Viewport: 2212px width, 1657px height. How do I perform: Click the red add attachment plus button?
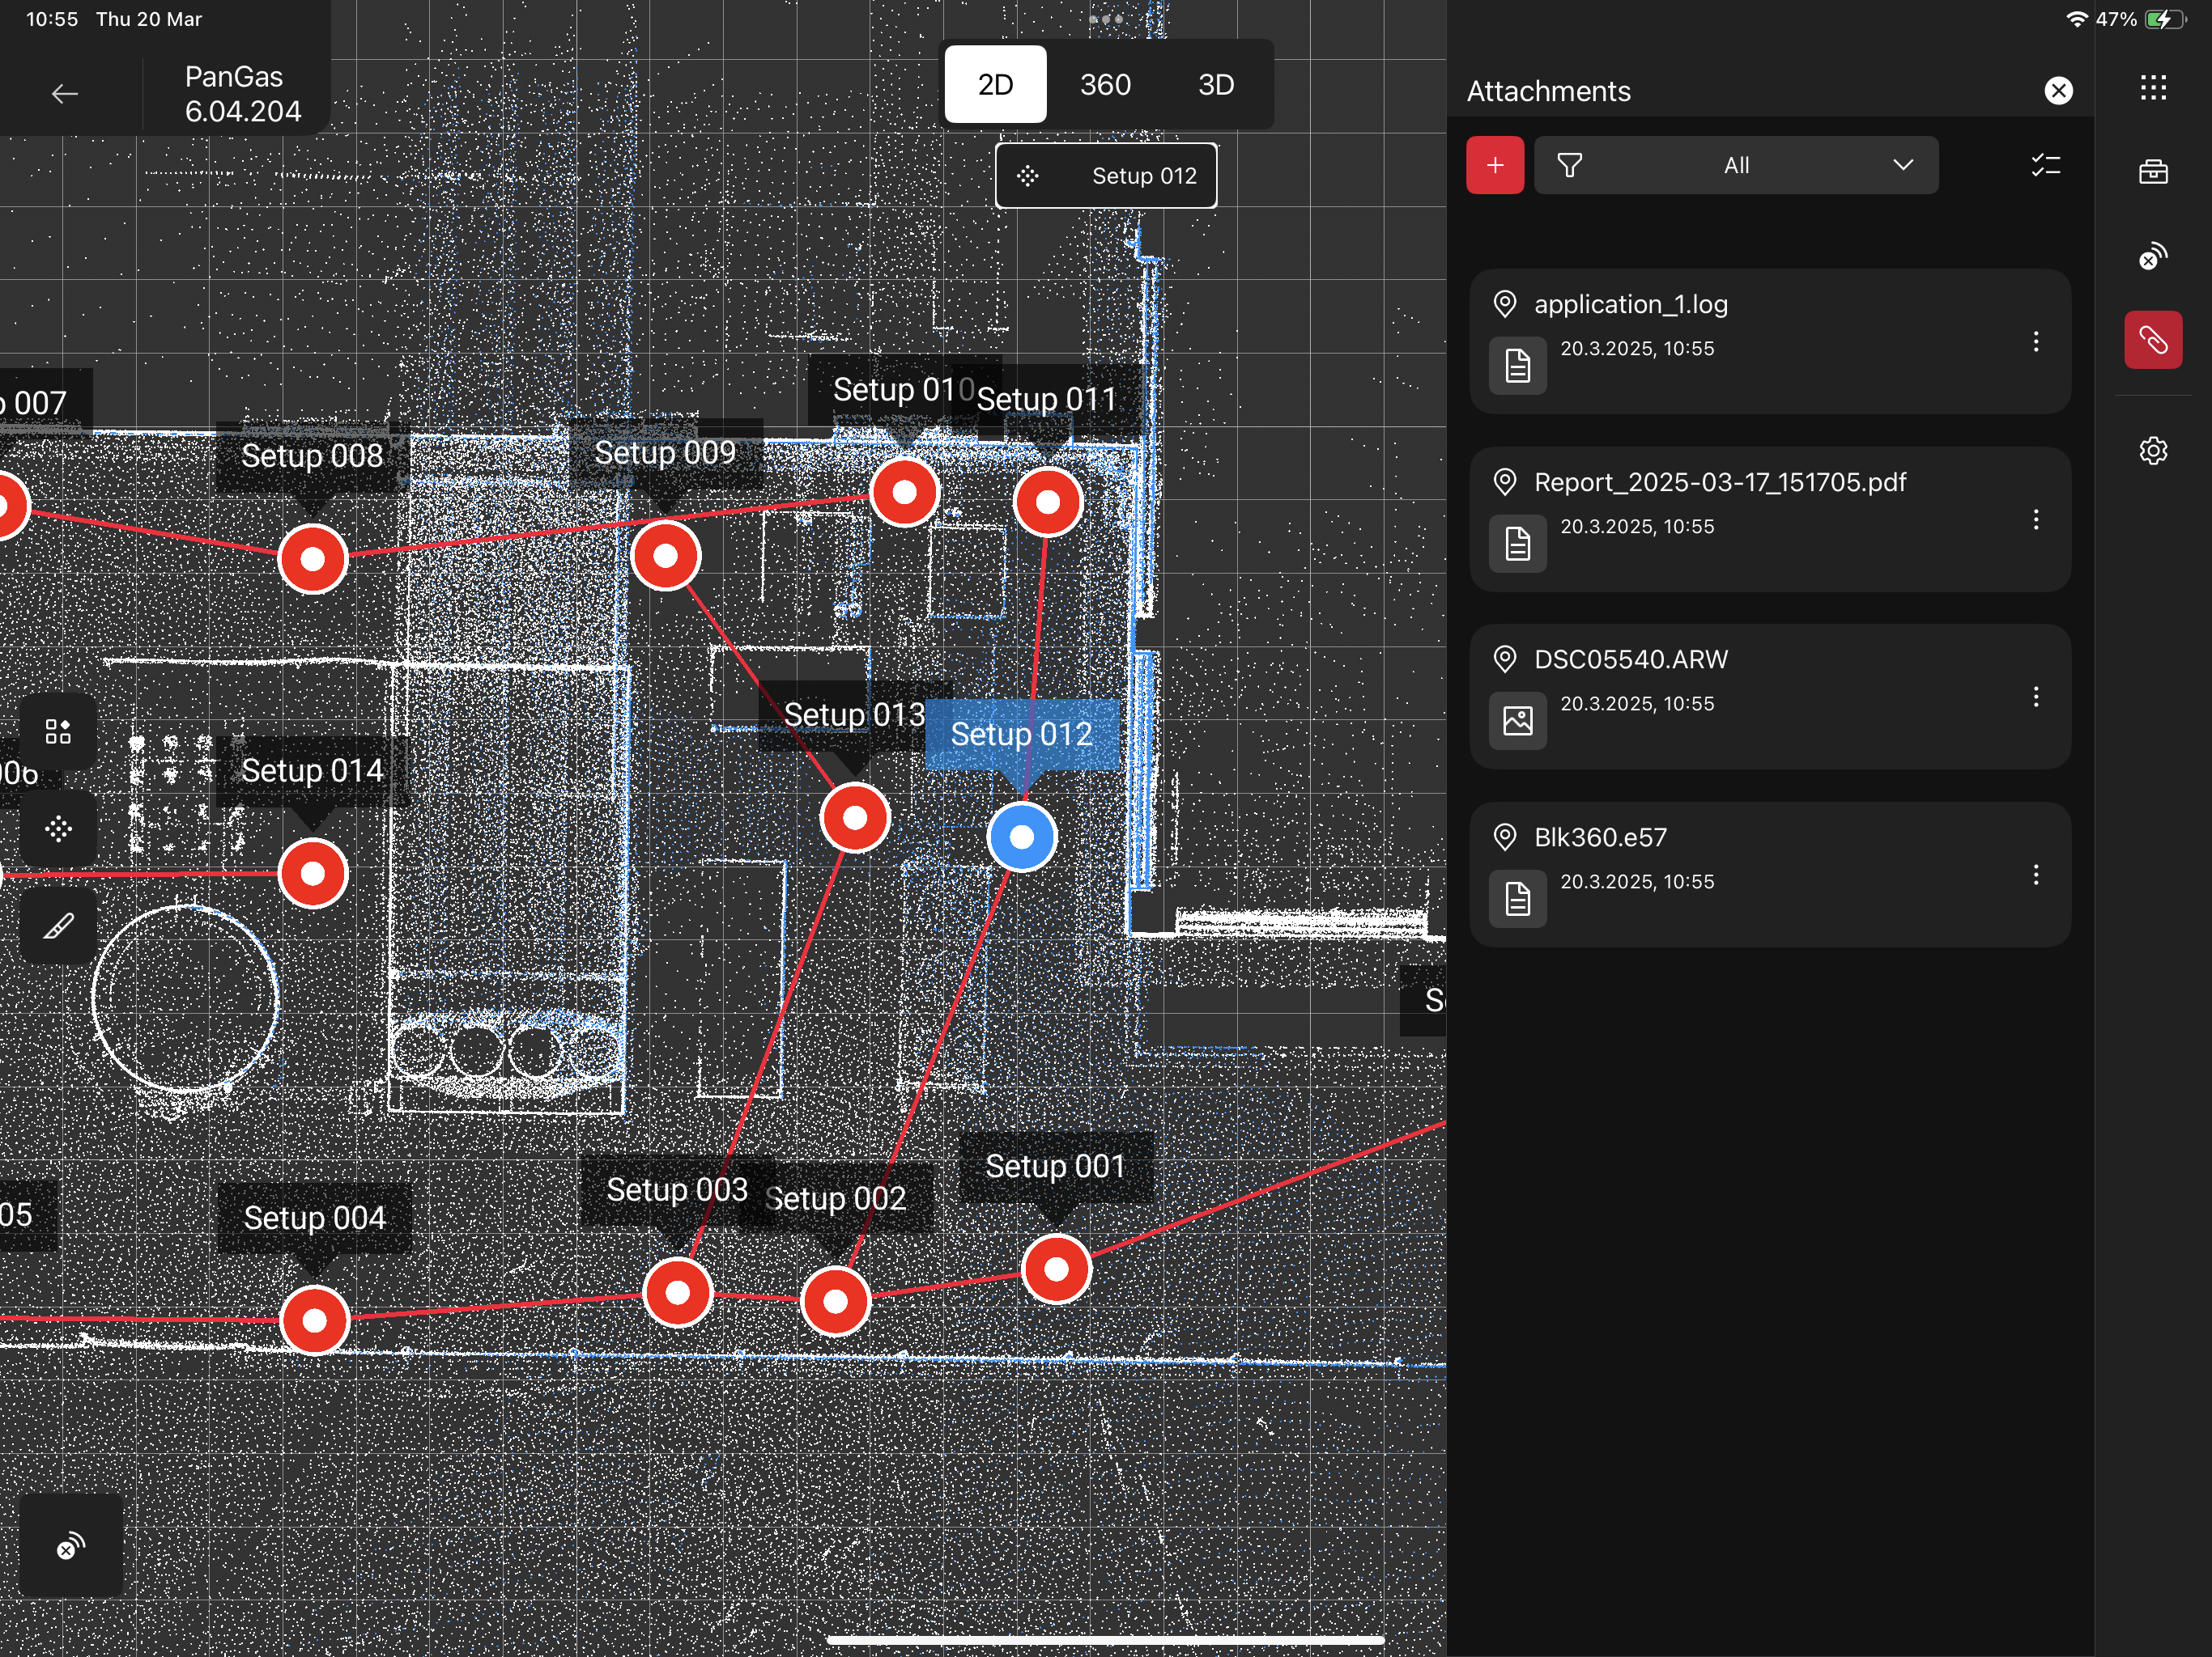click(1494, 165)
